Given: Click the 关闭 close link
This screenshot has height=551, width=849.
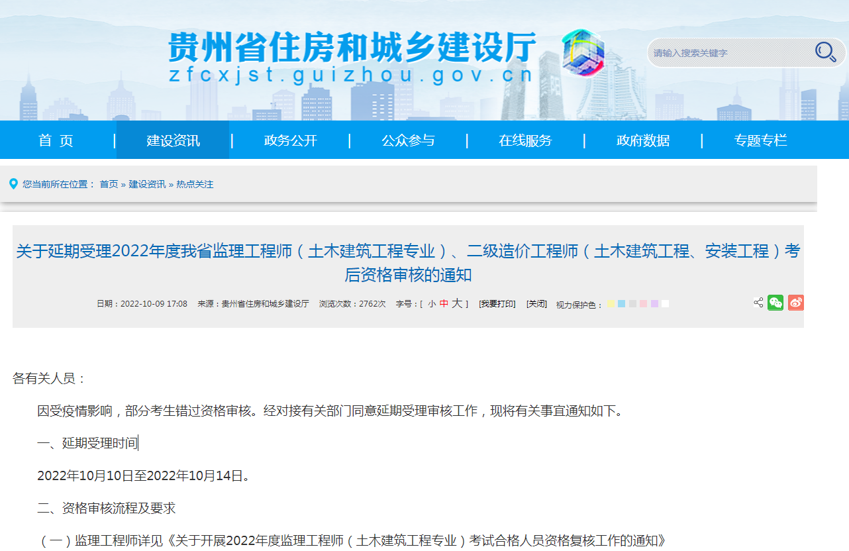Looking at the screenshot, I should (536, 304).
